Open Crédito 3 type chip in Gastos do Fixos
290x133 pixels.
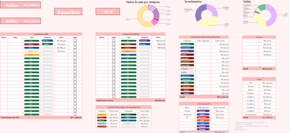129,44
